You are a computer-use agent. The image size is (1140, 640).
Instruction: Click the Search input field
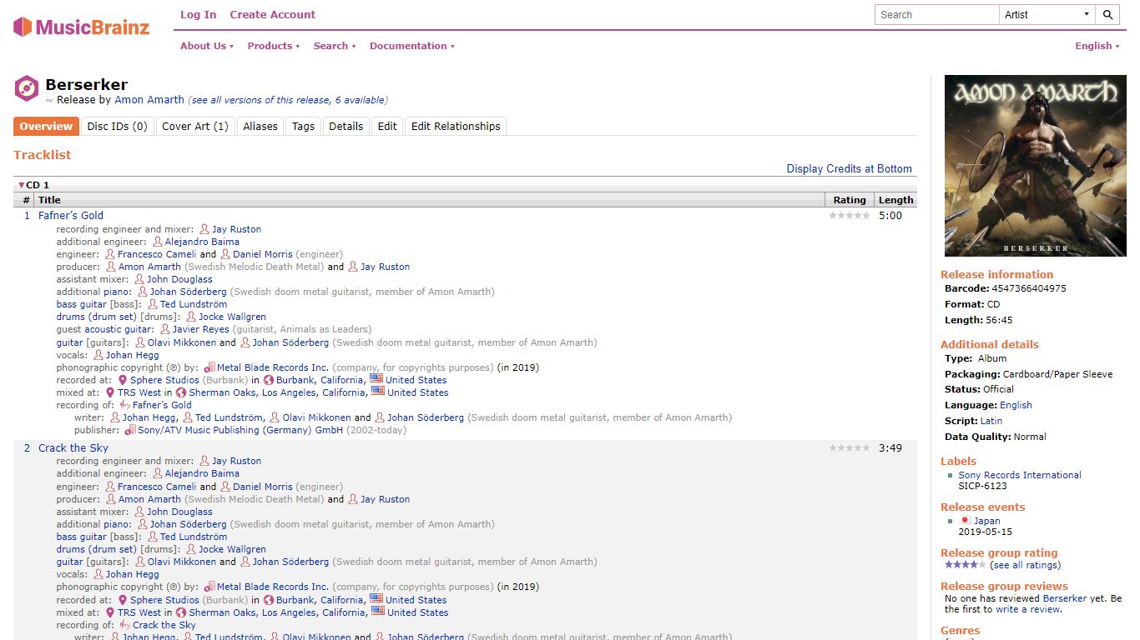coord(936,14)
